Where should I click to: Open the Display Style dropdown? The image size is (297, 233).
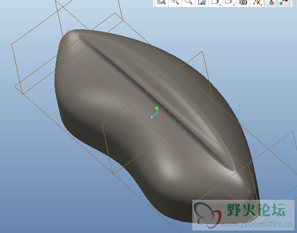(216, 2)
